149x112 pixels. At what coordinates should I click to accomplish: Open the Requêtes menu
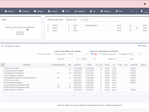(80, 11)
